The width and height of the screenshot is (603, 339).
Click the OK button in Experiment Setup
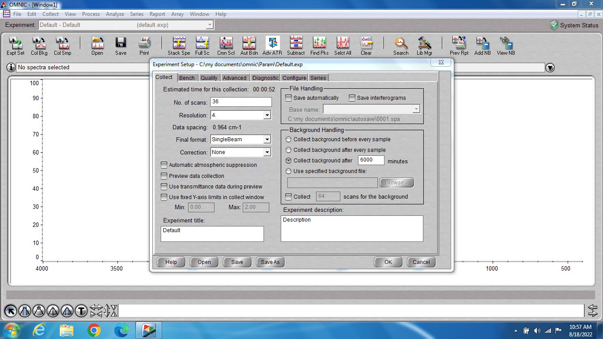pyautogui.click(x=388, y=262)
